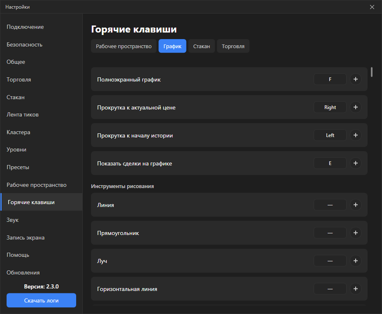382x314 pixels.
Task: Select the Рабочее пространство hotkeys tab
Action: 123,46
